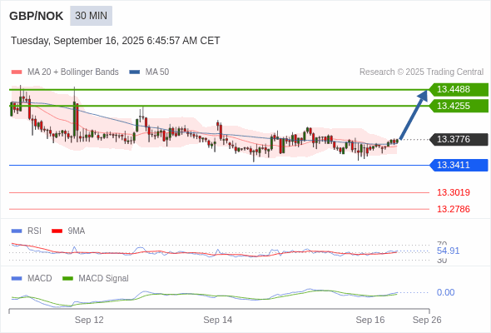Toggle the MA 50 legend swatch
491x333 pixels.
pos(135,72)
